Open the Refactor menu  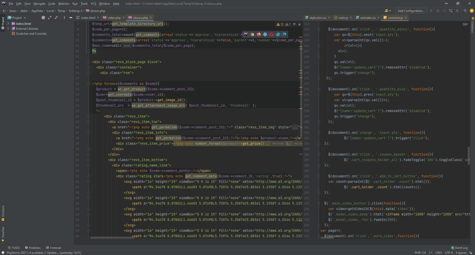64,3
